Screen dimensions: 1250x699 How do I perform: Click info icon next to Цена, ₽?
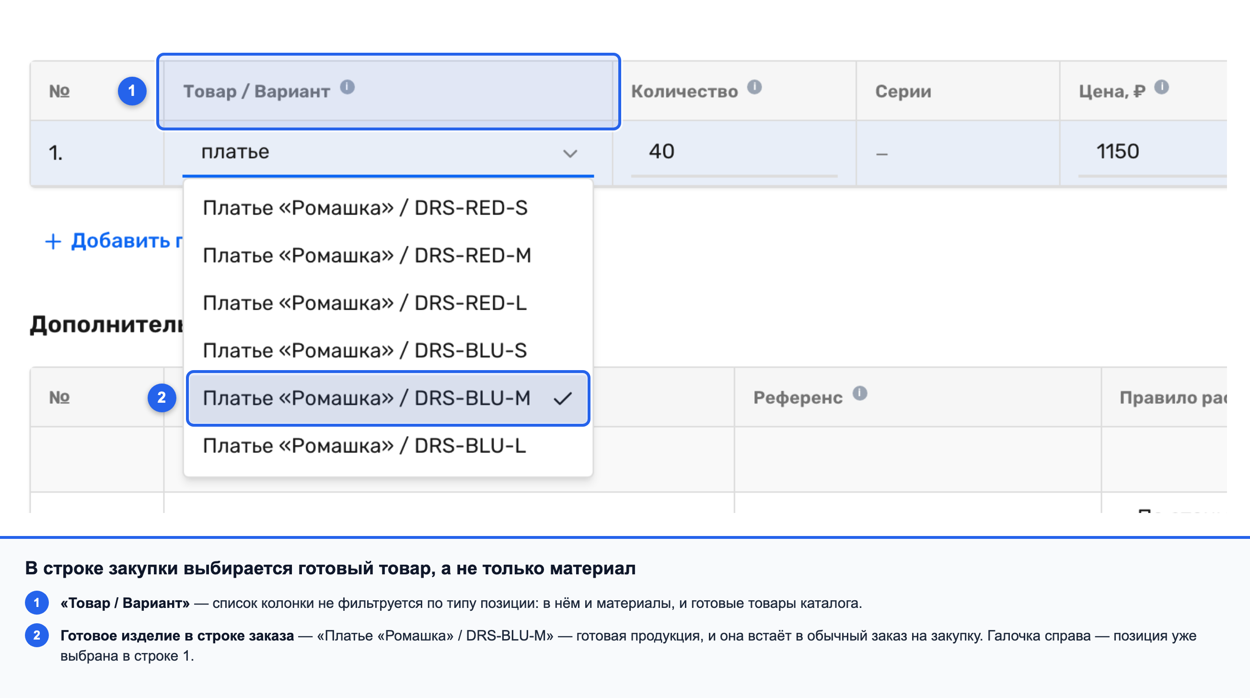pyautogui.click(x=1161, y=87)
